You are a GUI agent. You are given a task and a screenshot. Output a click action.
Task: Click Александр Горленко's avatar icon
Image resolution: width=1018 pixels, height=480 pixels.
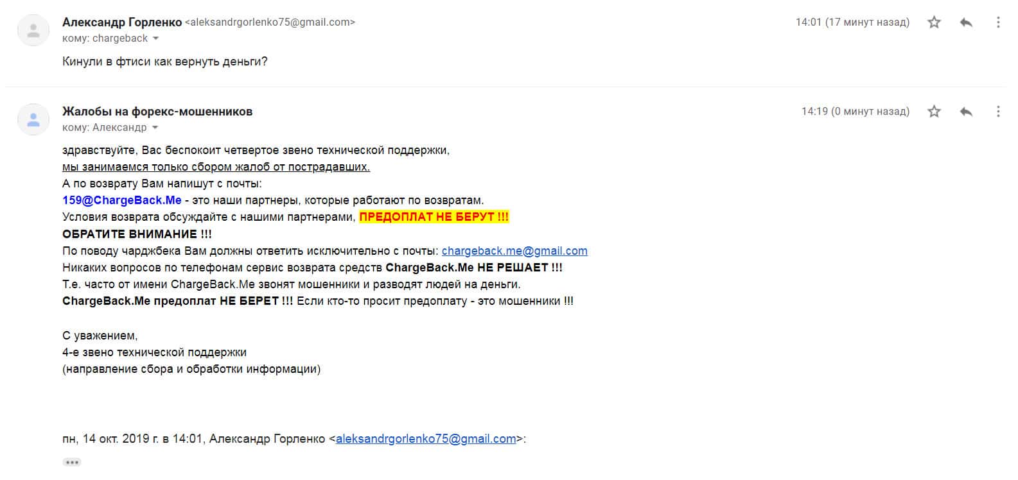(x=33, y=30)
